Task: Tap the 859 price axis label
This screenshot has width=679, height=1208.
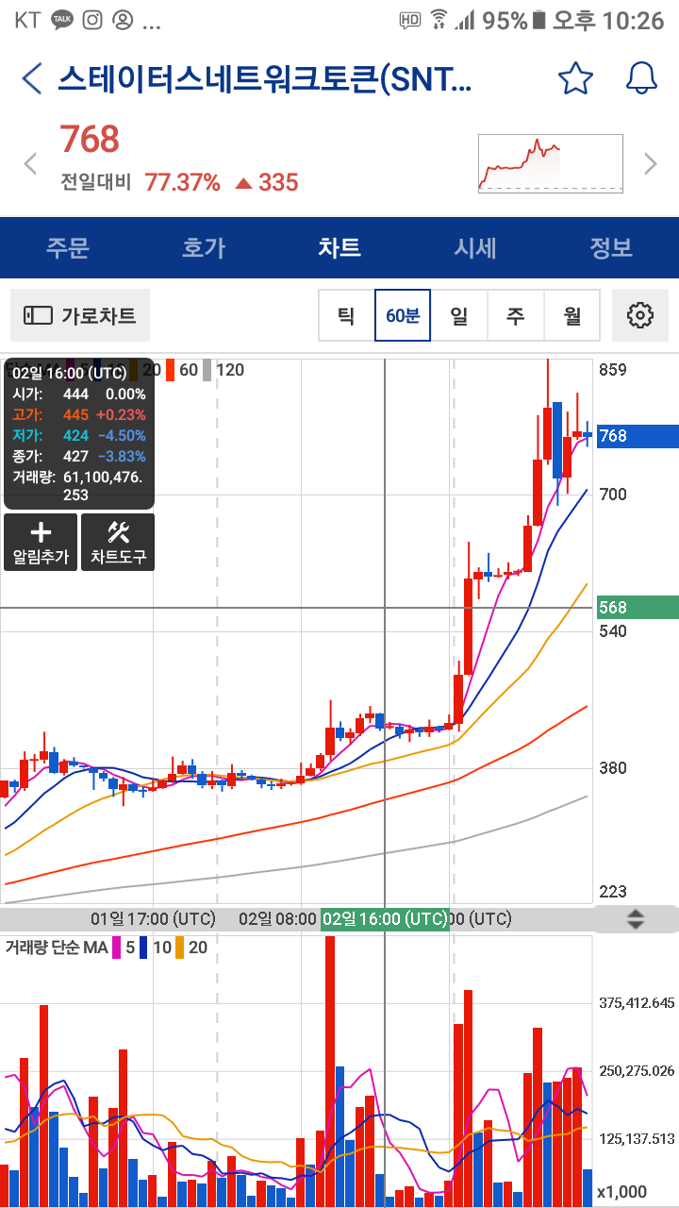Action: [x=613, y=370]
